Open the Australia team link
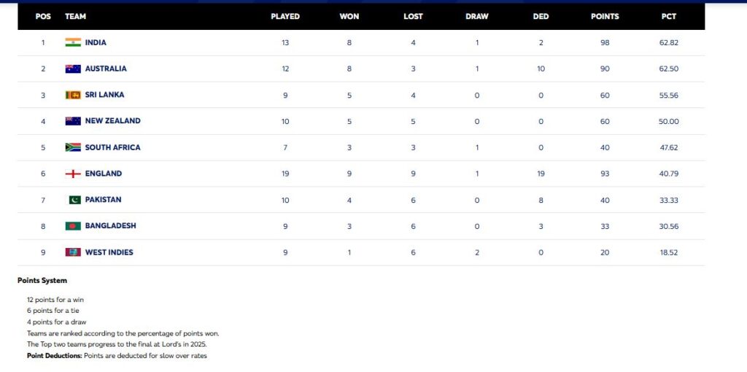747x372 pixels. [106, 69]
